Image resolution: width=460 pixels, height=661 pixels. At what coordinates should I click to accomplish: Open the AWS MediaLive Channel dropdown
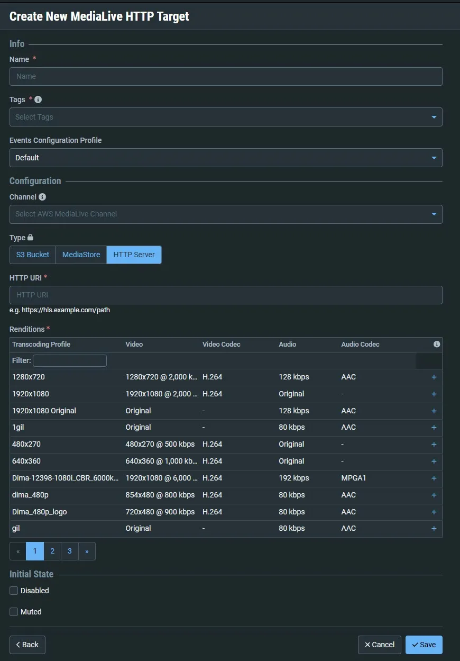click(226, 214)
